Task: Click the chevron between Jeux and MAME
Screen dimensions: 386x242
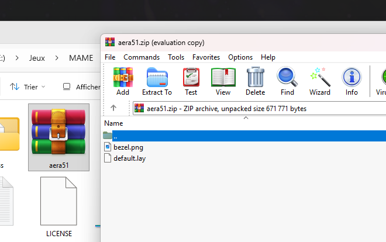Action: coord(57,58)
